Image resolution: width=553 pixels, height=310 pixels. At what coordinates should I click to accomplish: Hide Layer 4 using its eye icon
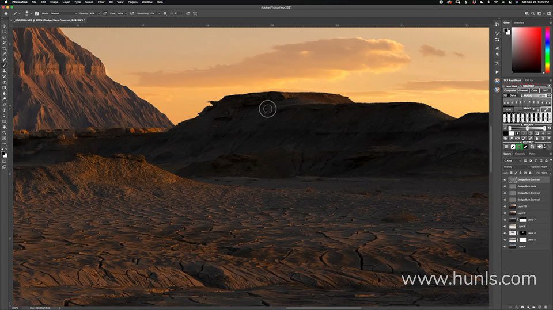pos(505,246)
